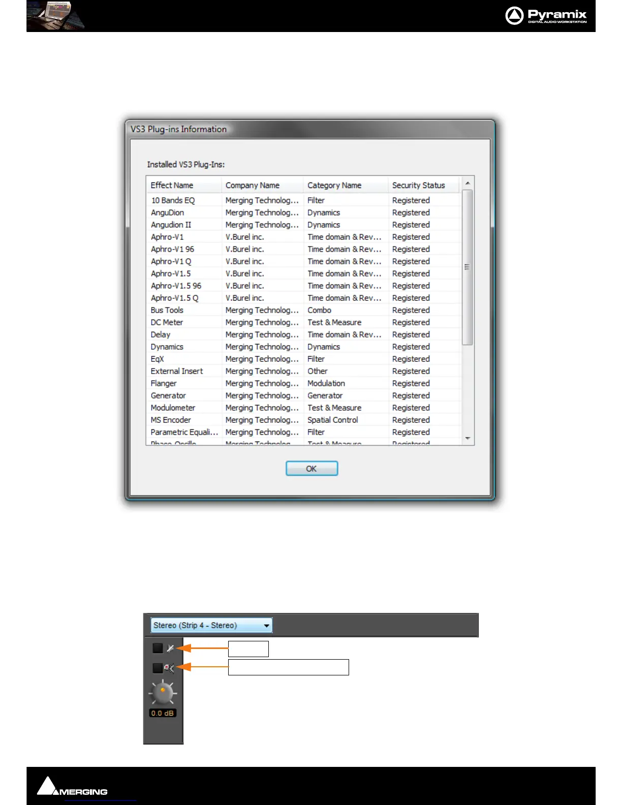Toggle the first checkbox next to the pin icon
Screen dimensions: 622x805
158,648
